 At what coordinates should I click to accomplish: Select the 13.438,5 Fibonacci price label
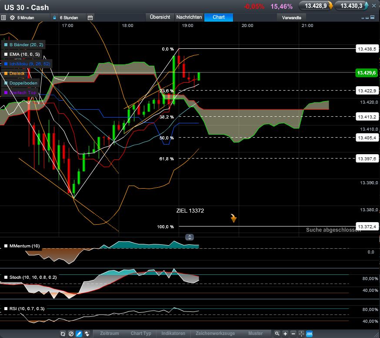coord(367,49)
